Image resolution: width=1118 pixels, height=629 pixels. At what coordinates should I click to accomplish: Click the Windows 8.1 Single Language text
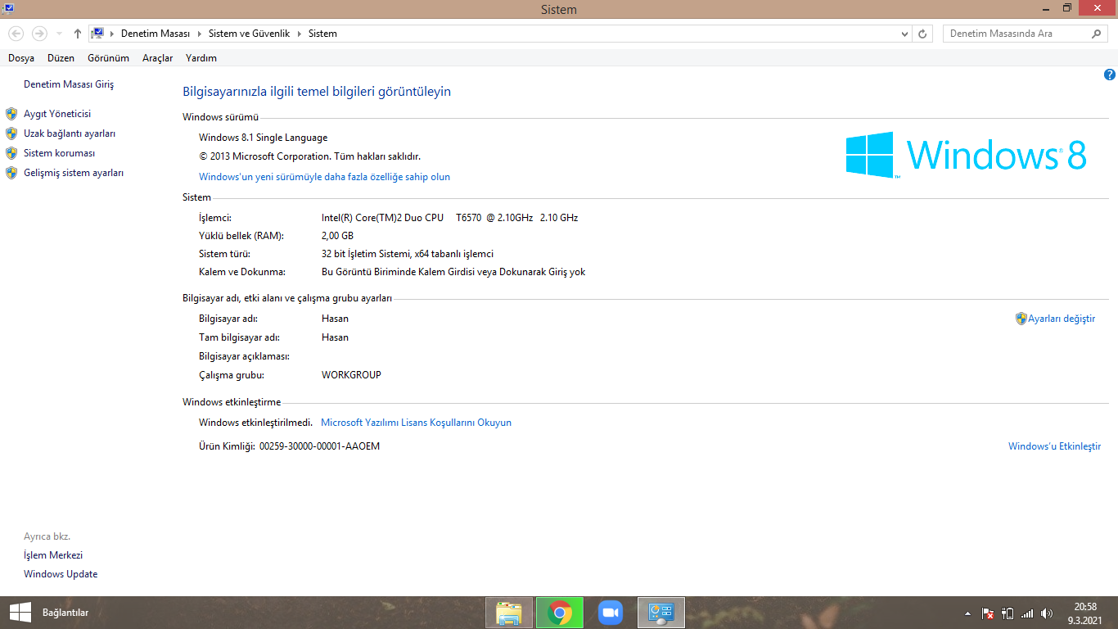click(263, 138)
